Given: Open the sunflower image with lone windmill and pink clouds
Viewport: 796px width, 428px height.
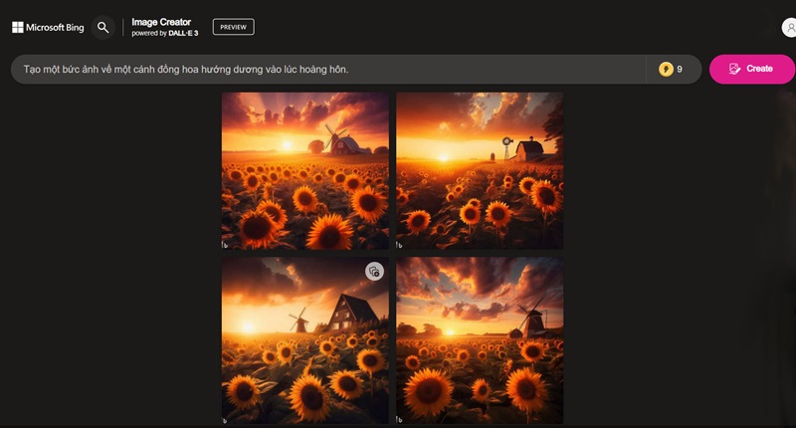Looking at the screenshot, I should coord(480,340).
